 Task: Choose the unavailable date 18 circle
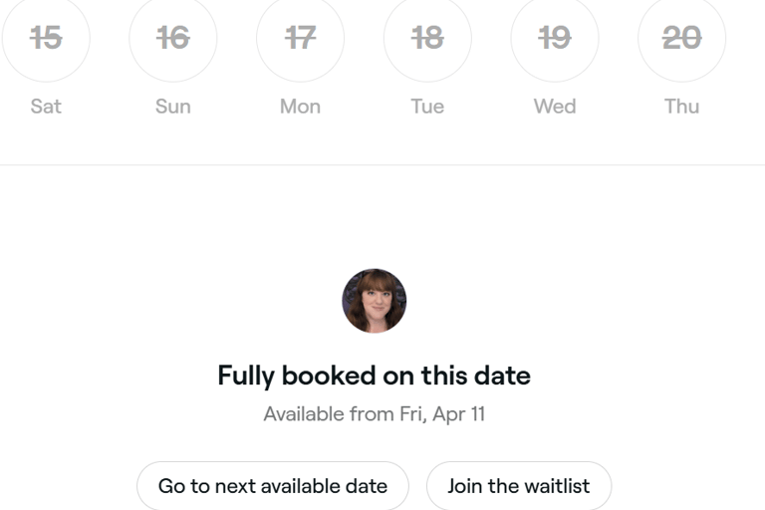coord(428,38)
